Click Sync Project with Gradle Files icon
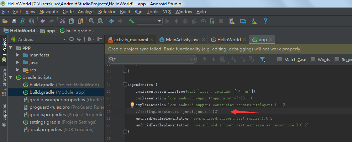Viewport: 352px width, 142px height. 23,21
